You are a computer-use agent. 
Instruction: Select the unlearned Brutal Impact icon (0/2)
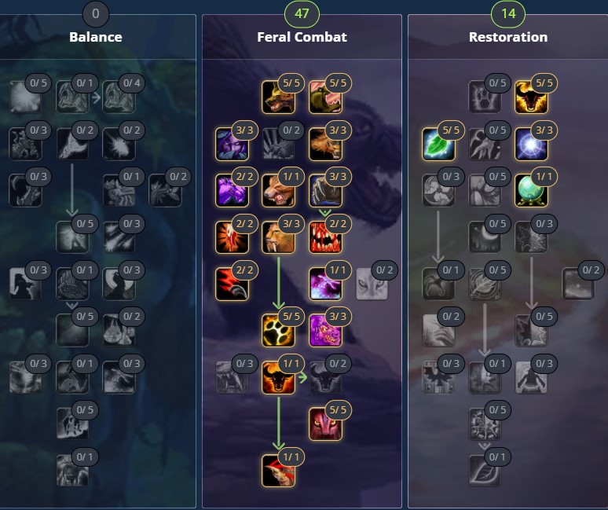278,144
